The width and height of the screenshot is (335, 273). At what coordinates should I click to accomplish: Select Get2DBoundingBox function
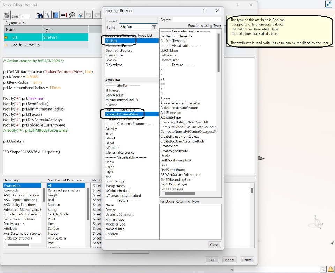[175, 180]
